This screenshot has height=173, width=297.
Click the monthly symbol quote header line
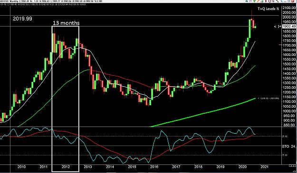click(51, 1)
